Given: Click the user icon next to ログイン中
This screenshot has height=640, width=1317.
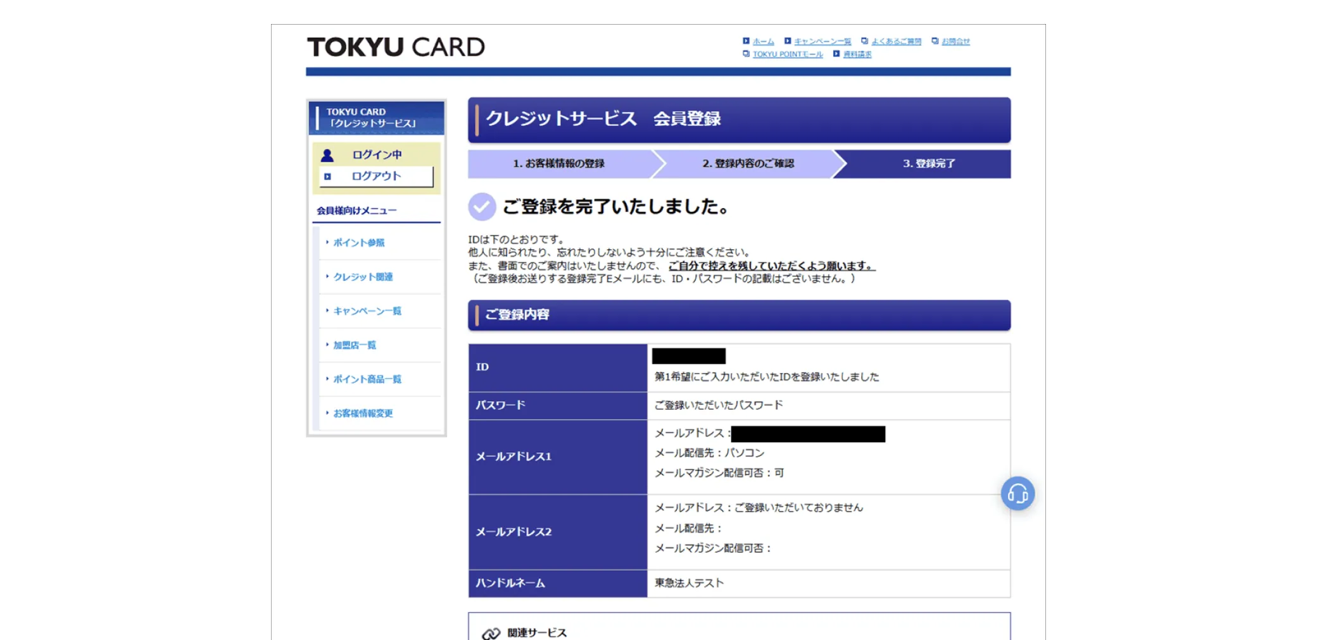Looking at the screenshot, I should (x=328, y=153).
